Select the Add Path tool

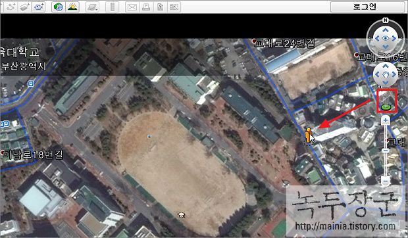(11, 7)
